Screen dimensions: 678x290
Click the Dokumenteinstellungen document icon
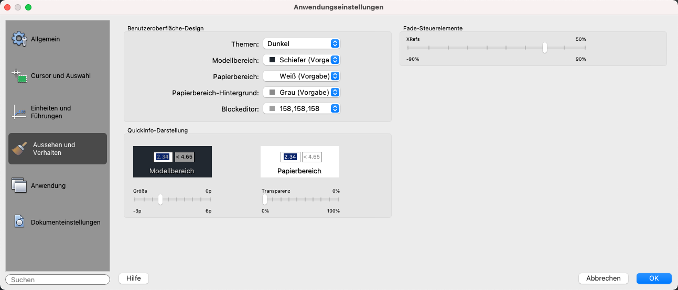(19, 222)
